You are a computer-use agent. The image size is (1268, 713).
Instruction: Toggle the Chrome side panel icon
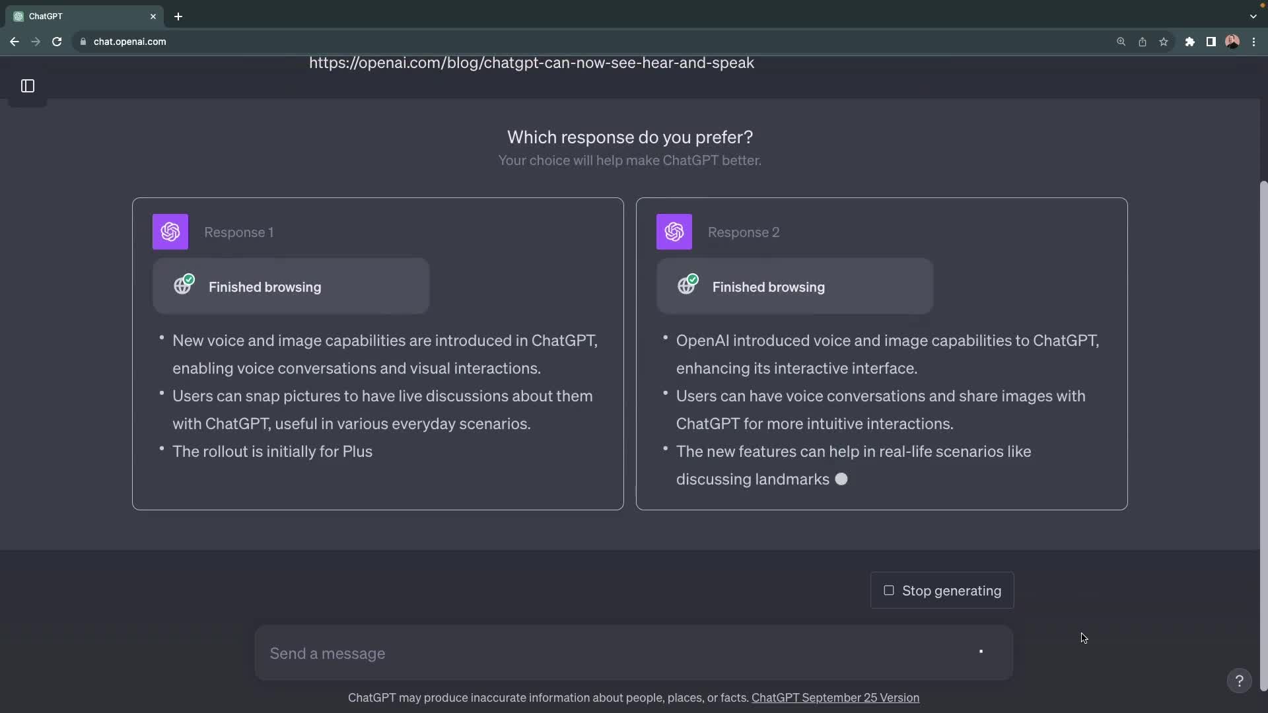pos(1211,42)
